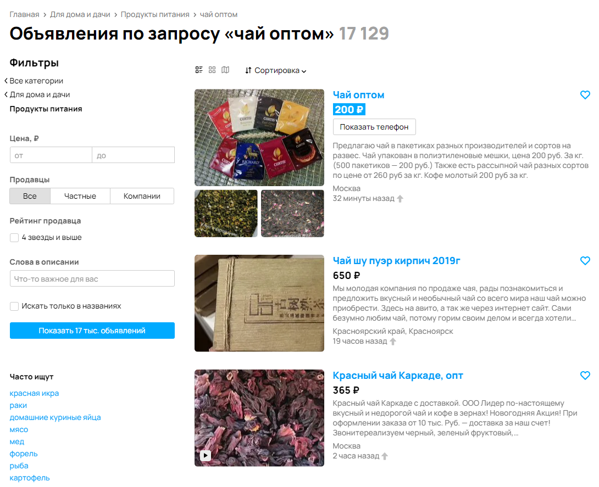Image resolution: width=599 pixels, height=487 pixels.
Task: Open the Сортировка dropdown
Action: pos(276,70)
